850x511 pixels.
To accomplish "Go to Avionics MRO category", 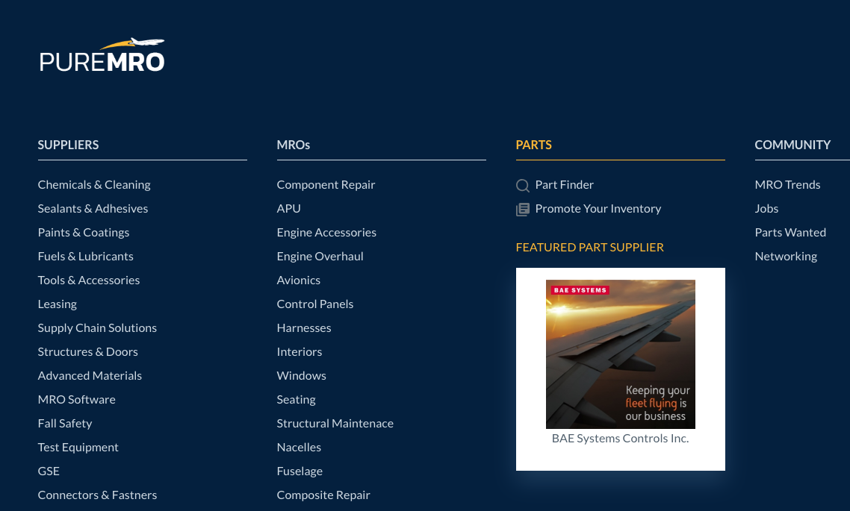I will [x=298, y=280].
